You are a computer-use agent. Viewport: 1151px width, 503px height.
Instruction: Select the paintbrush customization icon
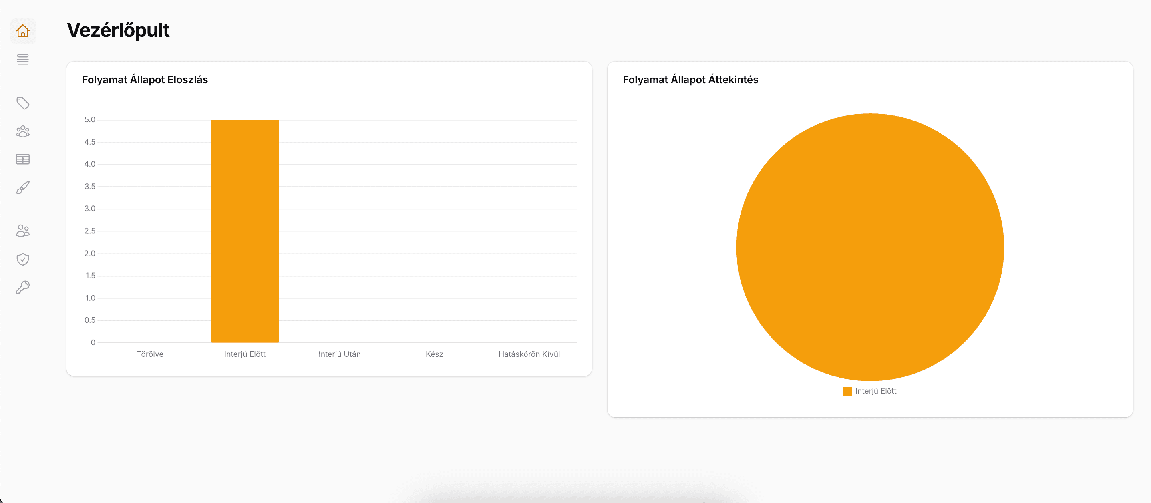[x=23, y=187]
